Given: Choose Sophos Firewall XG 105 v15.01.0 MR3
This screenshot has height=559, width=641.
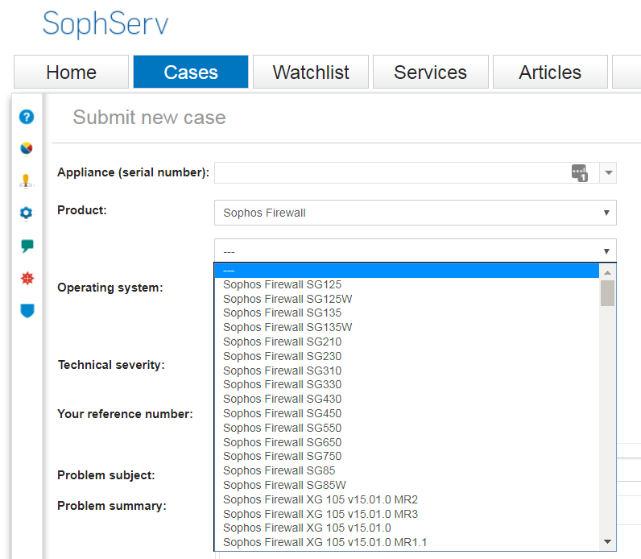Looking at the screenshot, I should point(320,514).
